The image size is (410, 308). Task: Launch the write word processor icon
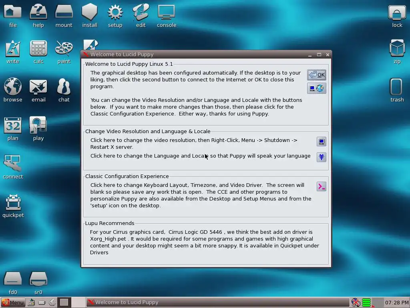[x=12, y=52]
